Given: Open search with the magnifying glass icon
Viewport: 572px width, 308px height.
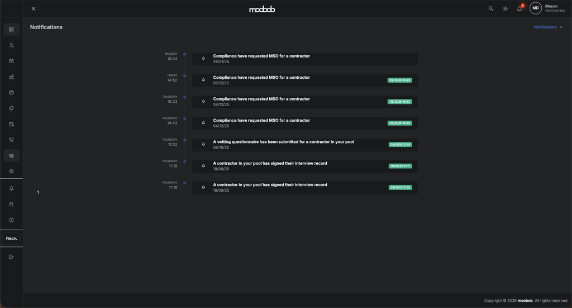Looking at the screenshot, I should pyautogui.click(x=491, y=9).
